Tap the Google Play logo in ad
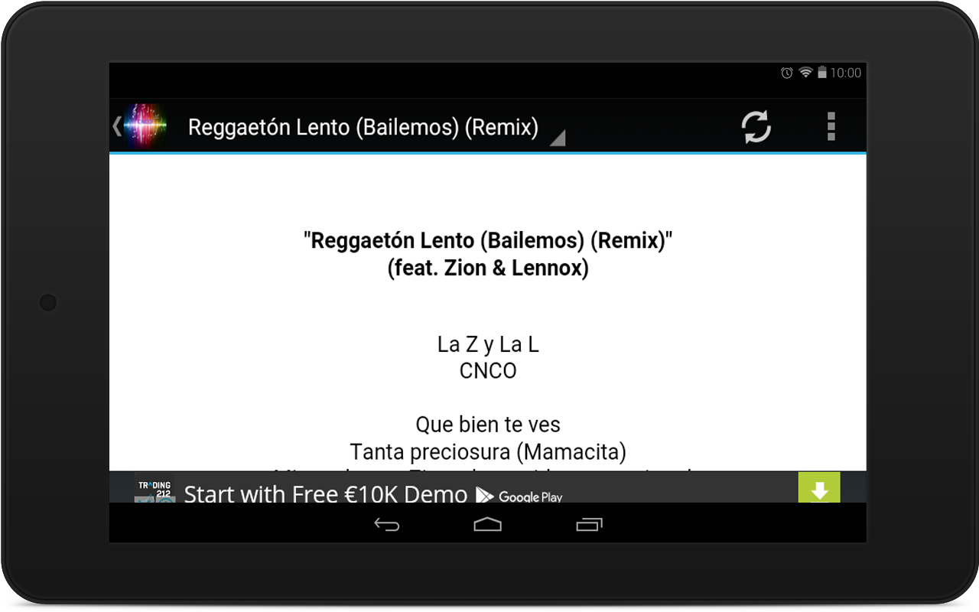 click(519, 496)
